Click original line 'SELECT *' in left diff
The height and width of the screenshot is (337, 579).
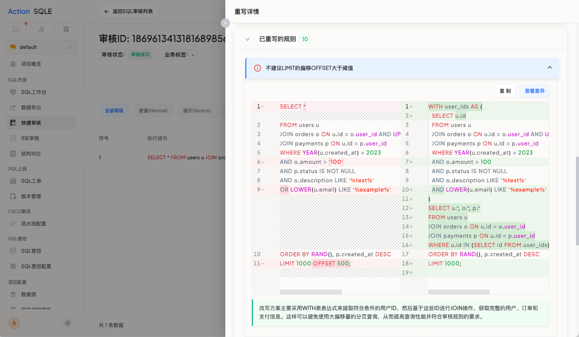click(x=293, y=107)
